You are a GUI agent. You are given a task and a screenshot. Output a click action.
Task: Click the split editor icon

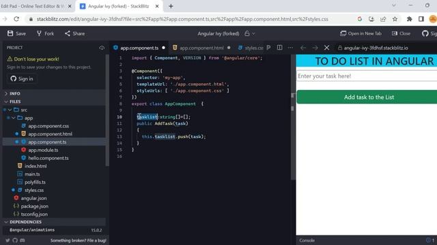[x=279, y=48]
